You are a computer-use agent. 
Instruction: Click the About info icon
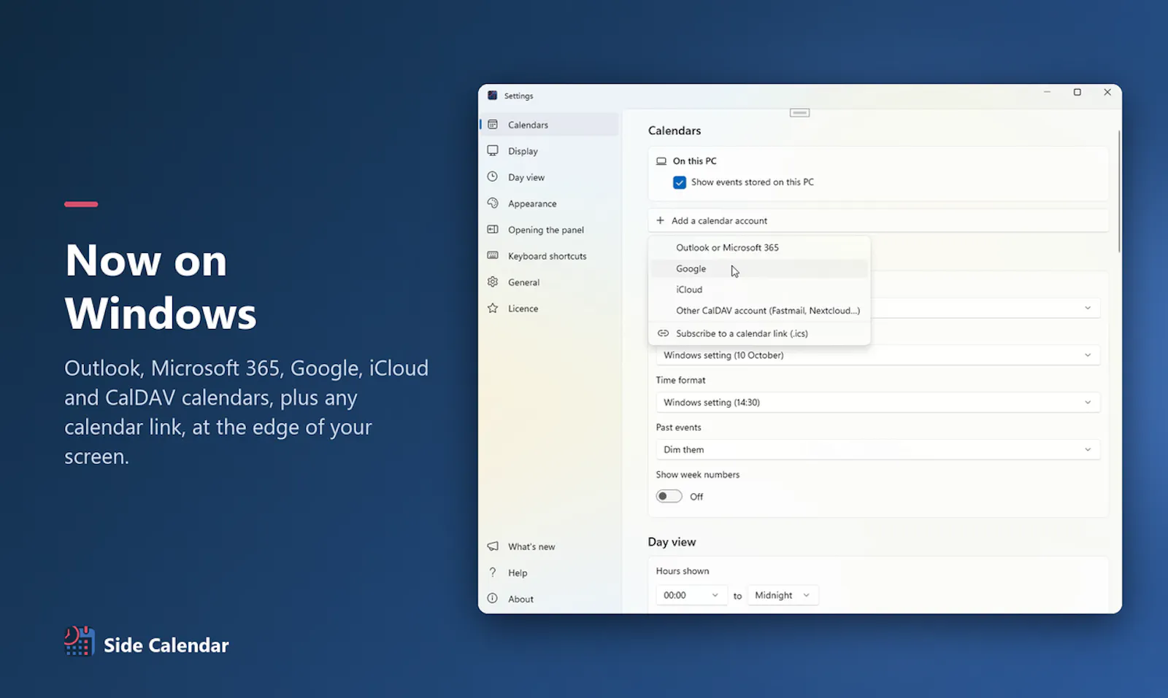493,599
